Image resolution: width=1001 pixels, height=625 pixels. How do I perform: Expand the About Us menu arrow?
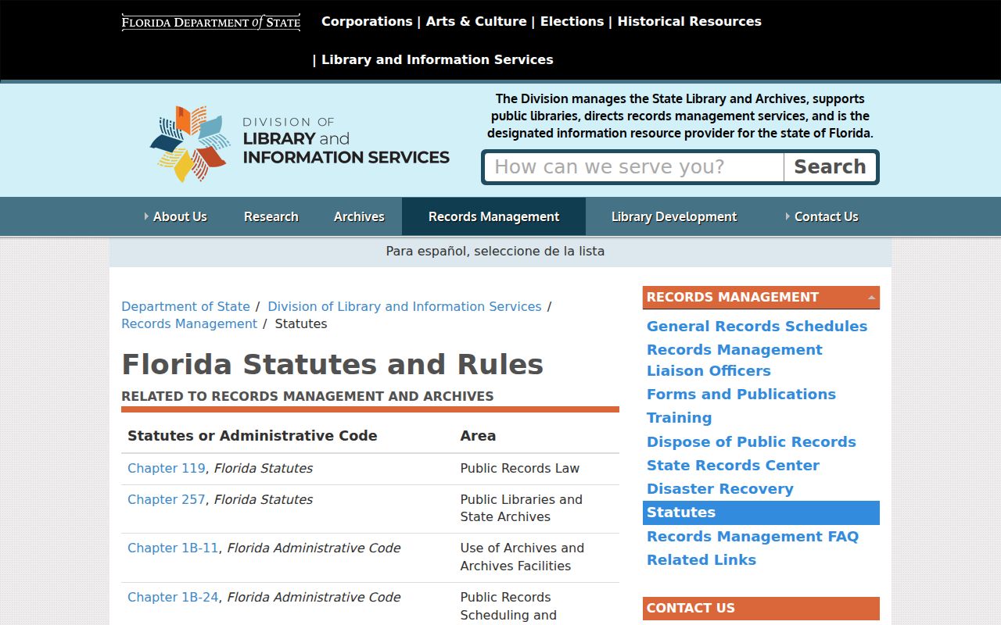pyautogui.click(x=146, y=216)
